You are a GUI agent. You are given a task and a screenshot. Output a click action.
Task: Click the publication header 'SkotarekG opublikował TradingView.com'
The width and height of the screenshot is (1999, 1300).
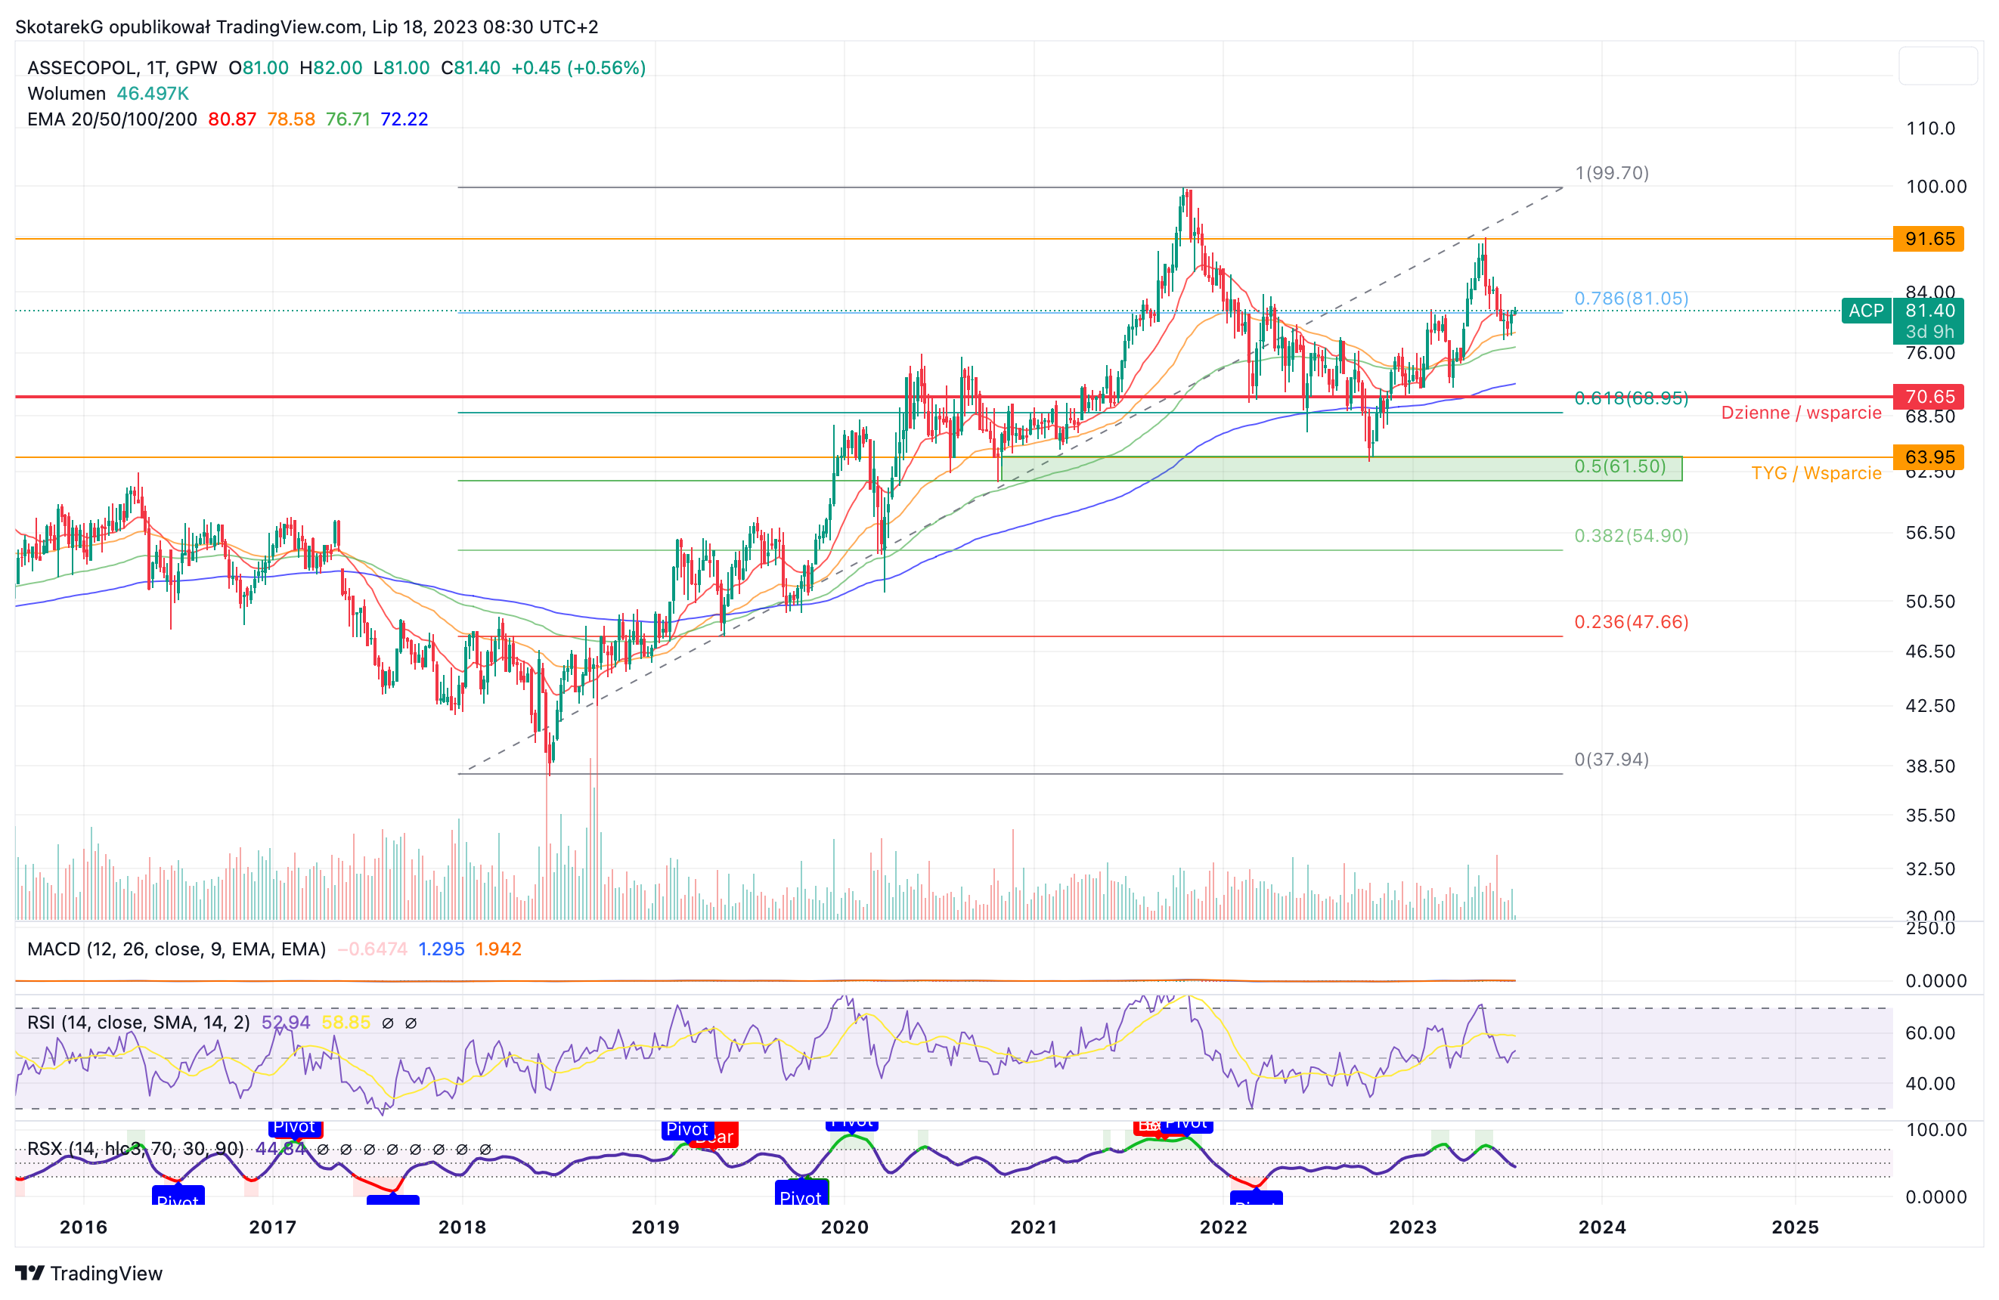(189, 27)
